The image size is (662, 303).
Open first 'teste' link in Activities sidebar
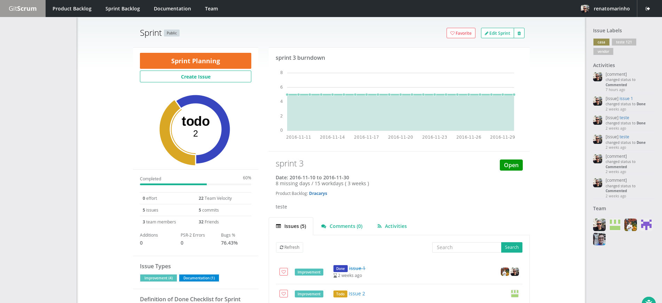[624, 118]
